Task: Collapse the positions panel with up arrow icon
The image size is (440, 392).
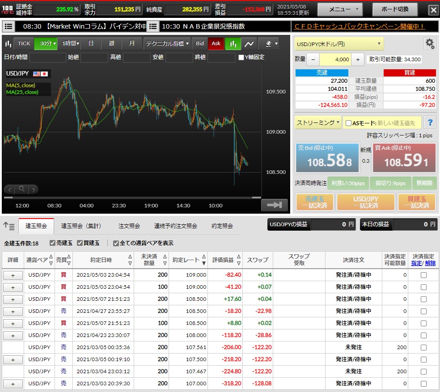Action: point(8,226)
